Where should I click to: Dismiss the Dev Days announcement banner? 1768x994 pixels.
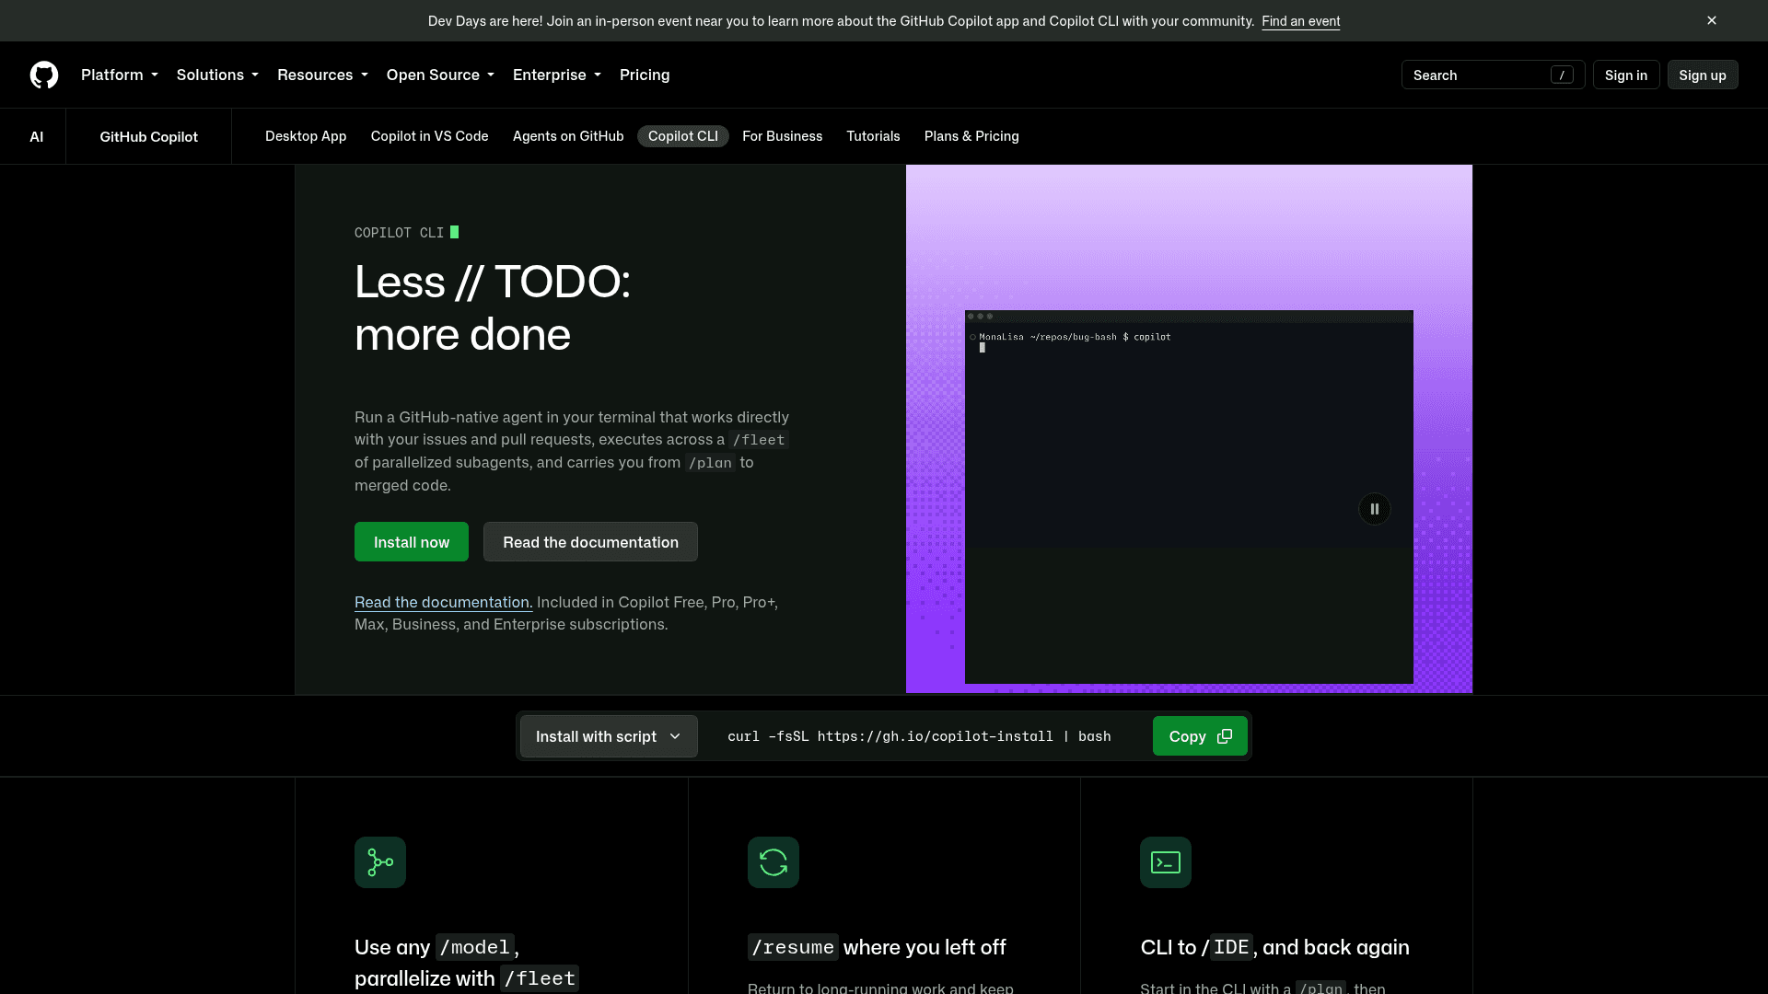point(1712,20)
